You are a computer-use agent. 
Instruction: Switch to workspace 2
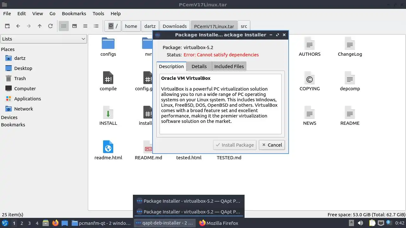(x=22, y=223)
